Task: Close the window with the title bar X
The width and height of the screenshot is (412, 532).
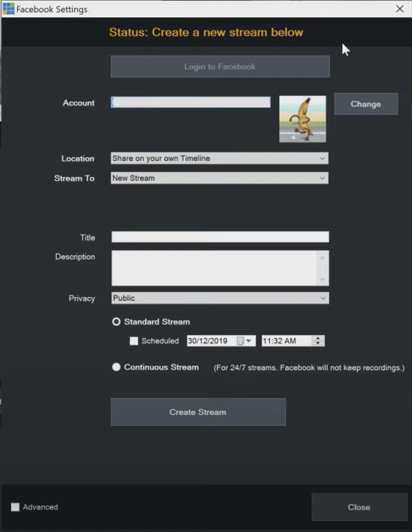Action: (x=400, y=9)
